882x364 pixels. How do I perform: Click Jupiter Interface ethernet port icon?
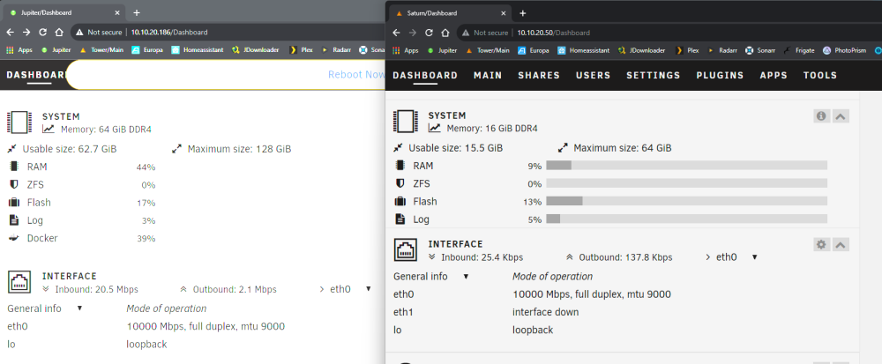[x=18, y=282]
